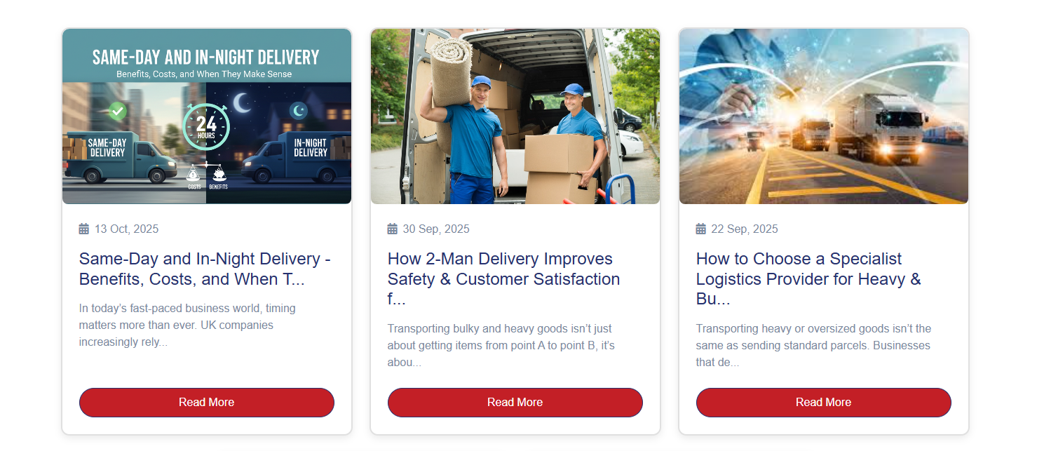Click the calendar icon beside 30 Sep, 2025
Screen dimensions: 1037x451
pyautogui.click(x=393, y=229)
